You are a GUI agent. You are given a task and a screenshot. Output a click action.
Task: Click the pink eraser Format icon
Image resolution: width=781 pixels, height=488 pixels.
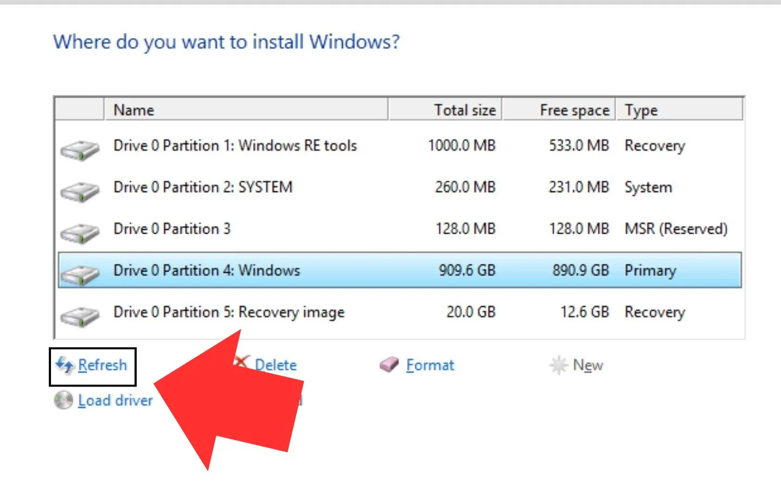tap(389, 365)
